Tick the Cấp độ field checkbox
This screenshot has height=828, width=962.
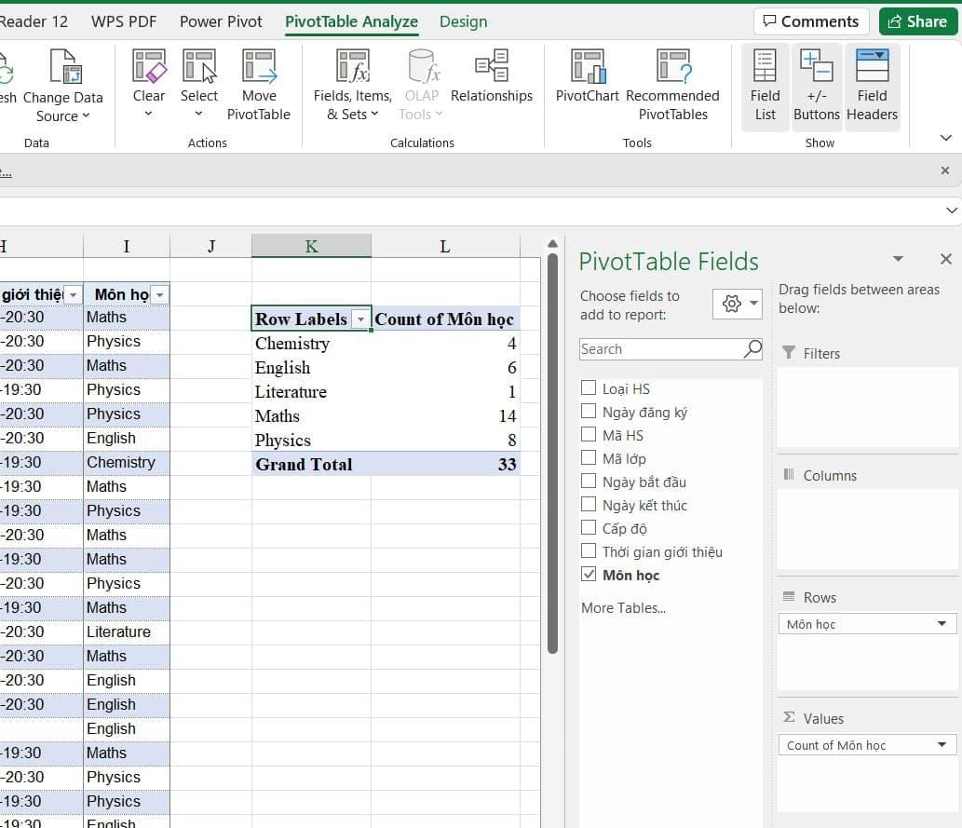(x=589, y=528)
